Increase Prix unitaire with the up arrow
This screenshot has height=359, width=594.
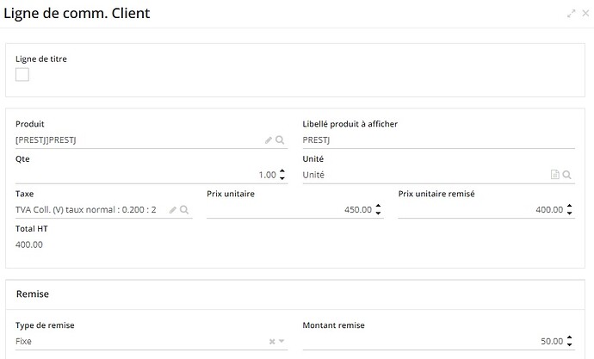pos(378,207)
